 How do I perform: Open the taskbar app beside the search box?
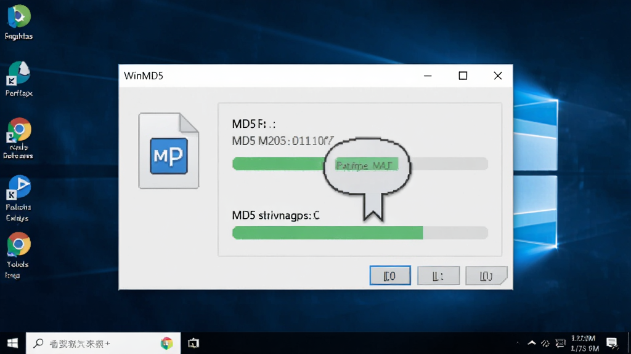(193, 343)
